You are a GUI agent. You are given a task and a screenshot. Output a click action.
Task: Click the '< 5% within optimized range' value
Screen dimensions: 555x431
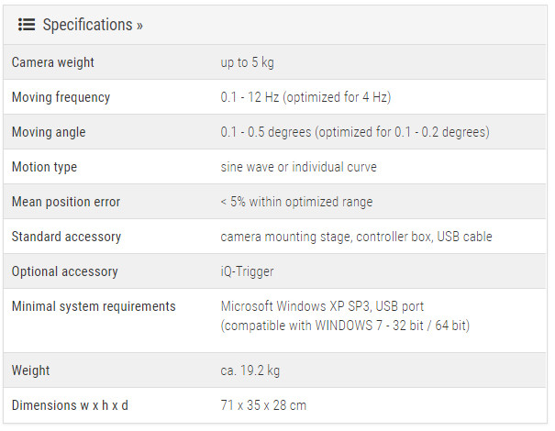coord(296,202)
